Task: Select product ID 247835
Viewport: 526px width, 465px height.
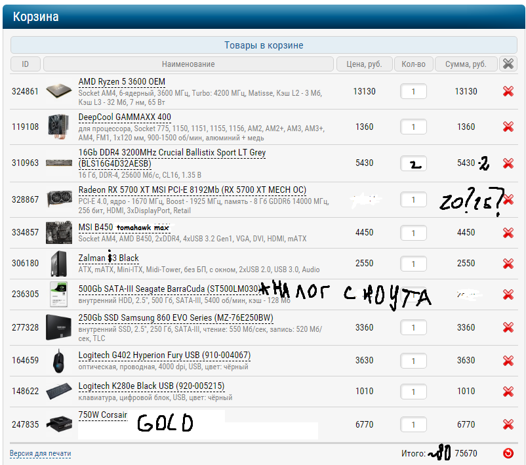Action: click(x=25, y=424)
